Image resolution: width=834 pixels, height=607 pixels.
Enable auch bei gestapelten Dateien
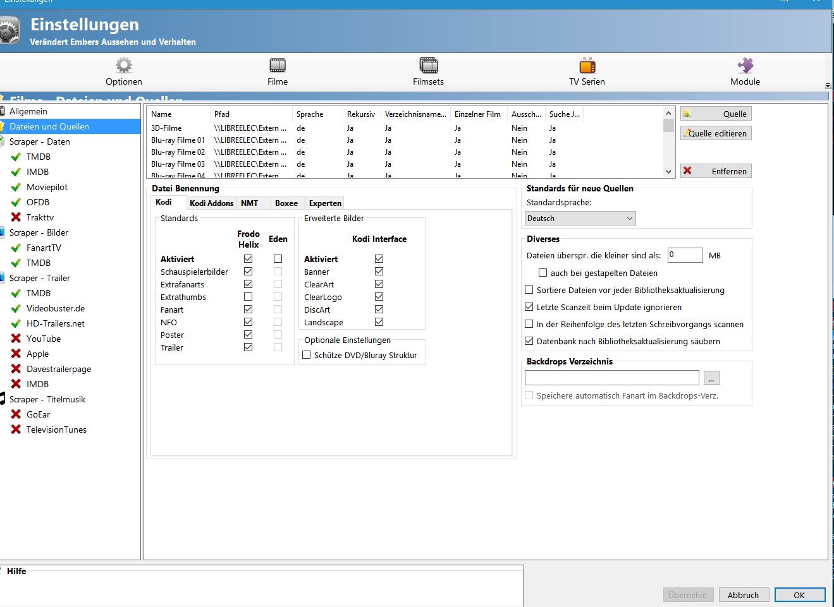tap(543, 273)
